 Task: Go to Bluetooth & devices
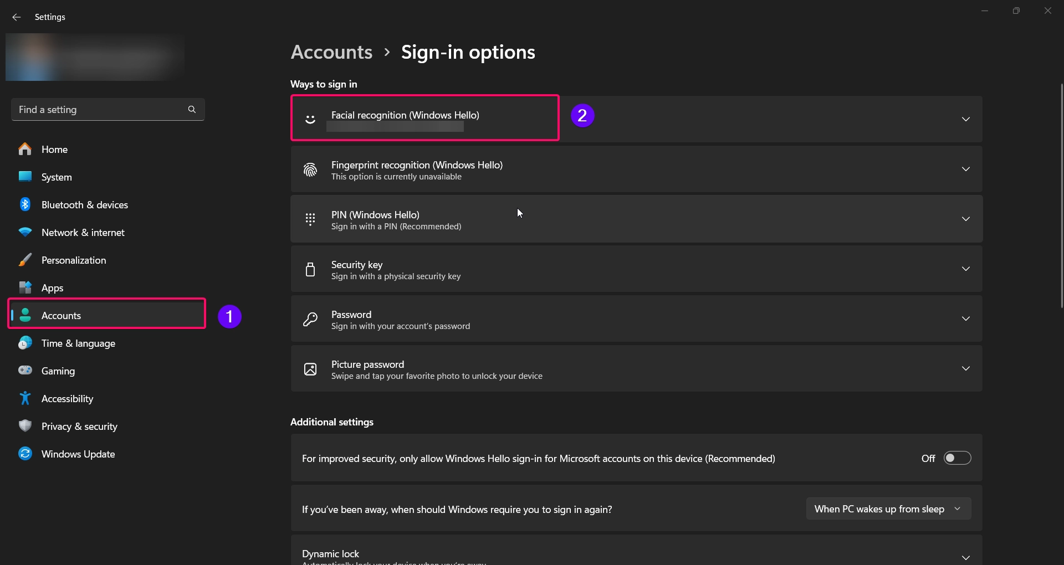coord(108,204)
